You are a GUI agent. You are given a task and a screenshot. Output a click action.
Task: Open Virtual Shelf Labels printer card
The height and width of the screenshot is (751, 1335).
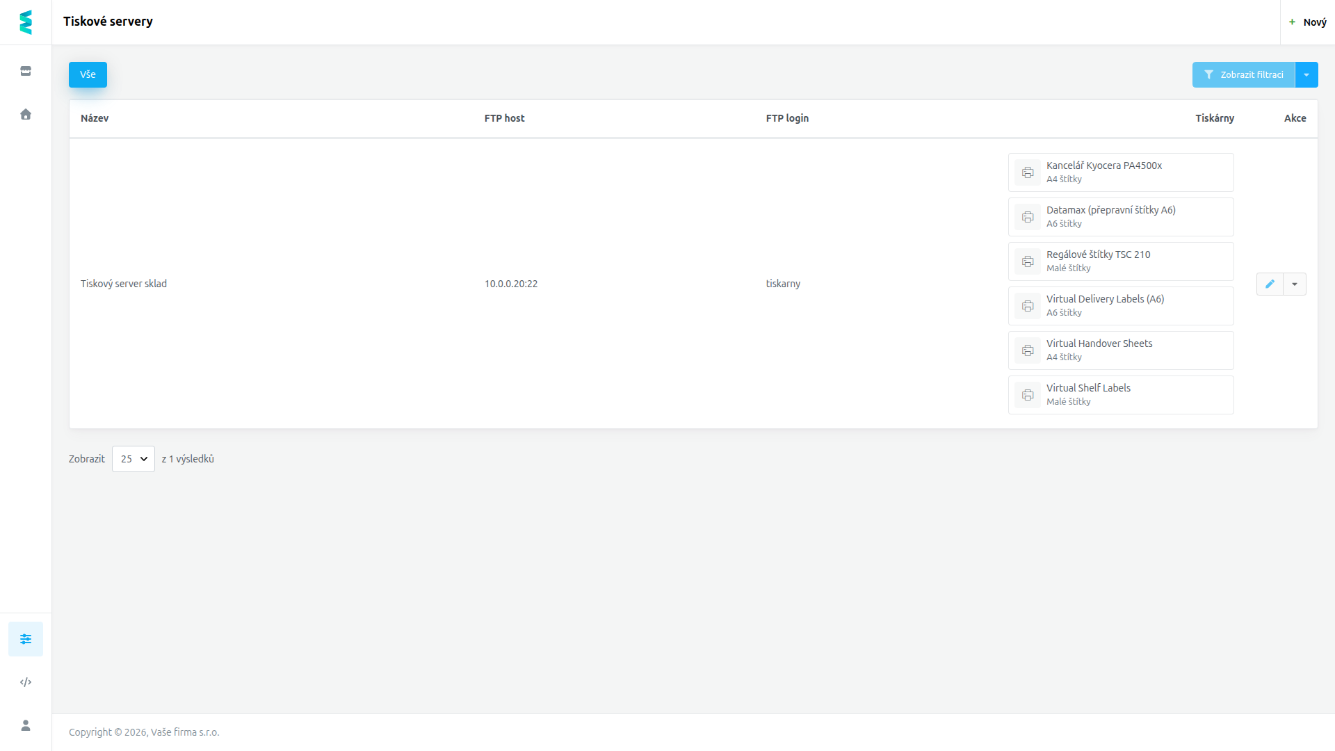1121,395
